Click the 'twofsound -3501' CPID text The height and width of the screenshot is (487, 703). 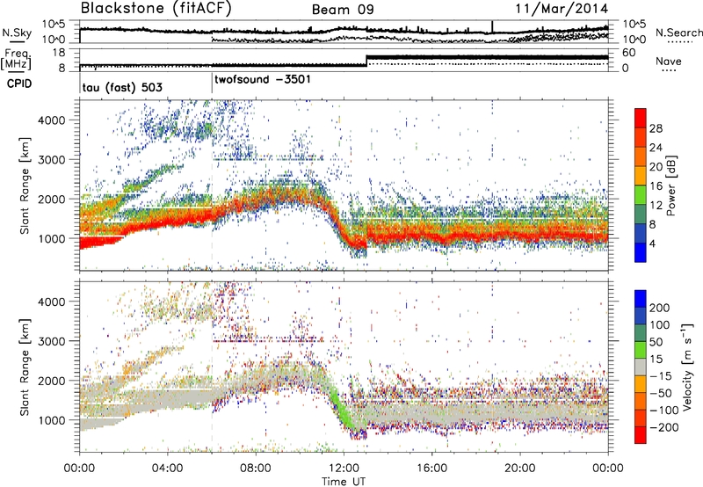point(262,79)
